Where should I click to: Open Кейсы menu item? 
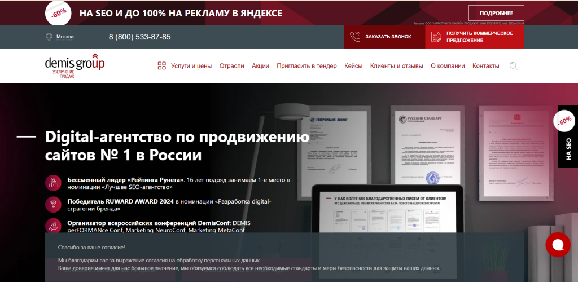pos(353,66)
